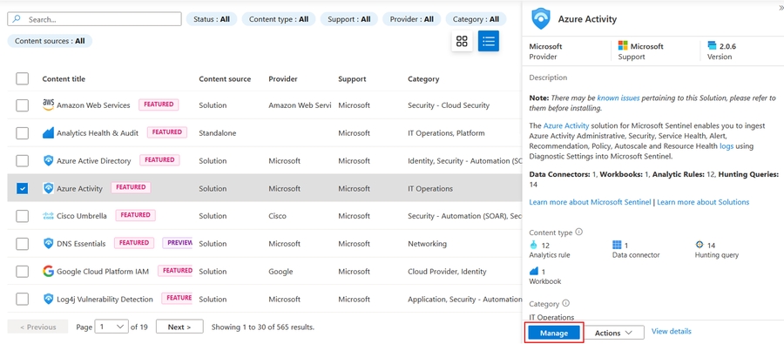784x344 pixels.
Task: Click the Analytics rule flask icon
Action: point(533,245)
